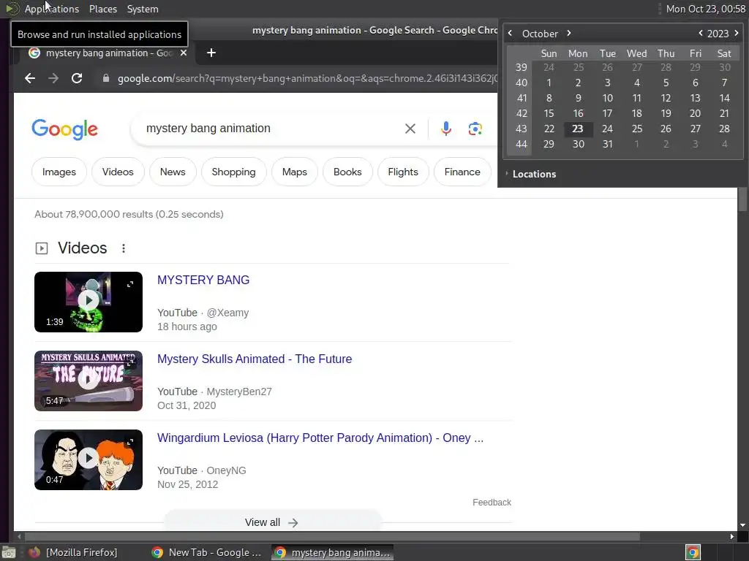The width and height of the screenshot is (749, 561).
Task: Open Wingardium Leviosa Harry Potter Parody link
Action: pos(320,438)
